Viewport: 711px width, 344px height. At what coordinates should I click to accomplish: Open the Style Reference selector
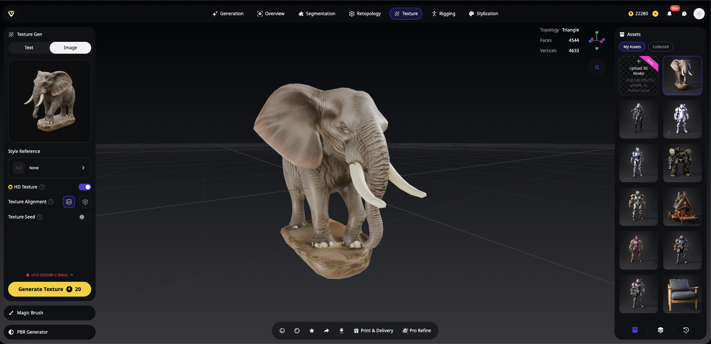tap(50, 168)
